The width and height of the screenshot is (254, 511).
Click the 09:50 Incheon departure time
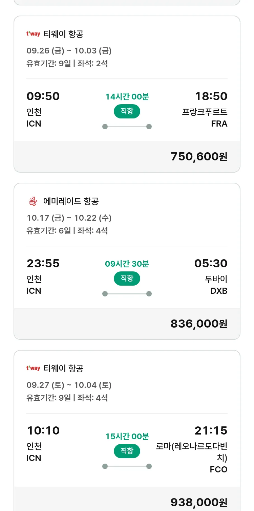(43, 96)
